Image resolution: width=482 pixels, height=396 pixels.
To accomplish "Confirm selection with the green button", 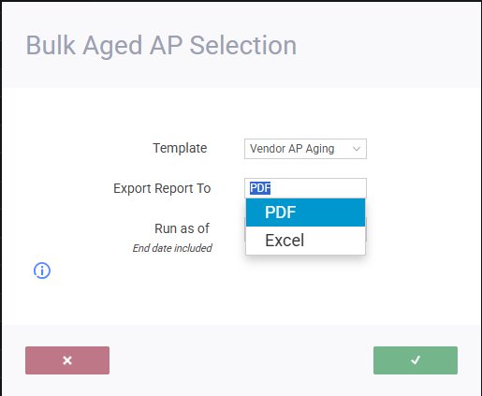I will [x=416, y=360].
